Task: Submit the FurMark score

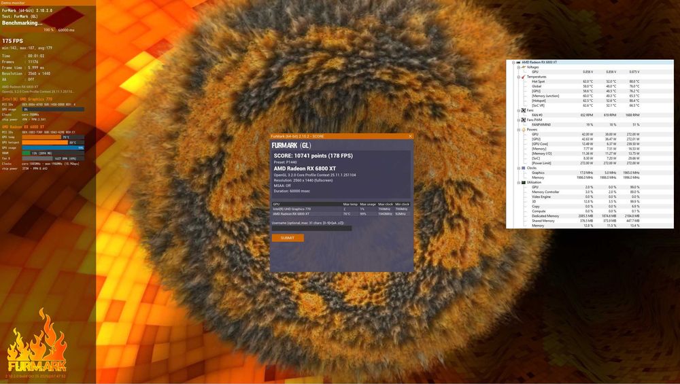Action: (x=288, y=238)
